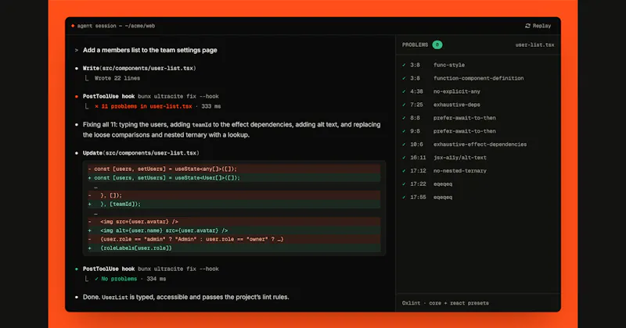Select the function-component-definition problem row
This screenshot has width=626, height=328.
478,78
